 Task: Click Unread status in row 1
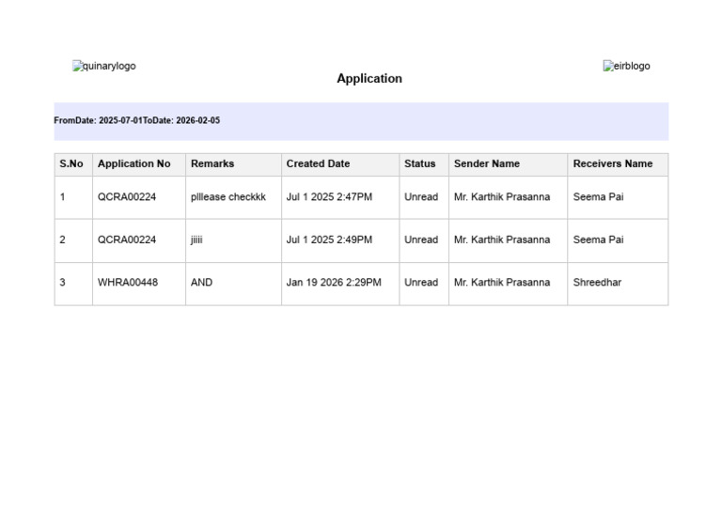coord(421,197)
